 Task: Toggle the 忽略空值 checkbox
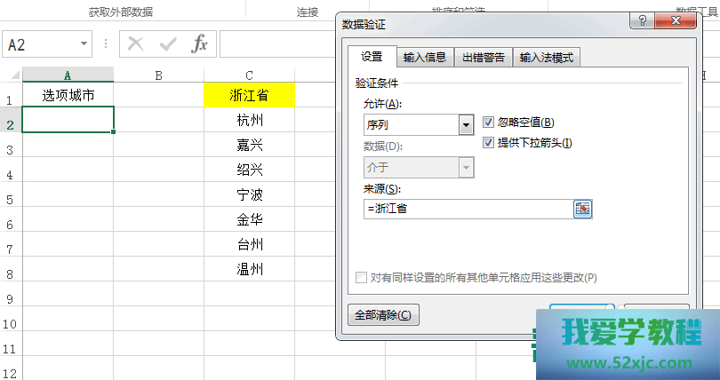click(x=489, y=123)
